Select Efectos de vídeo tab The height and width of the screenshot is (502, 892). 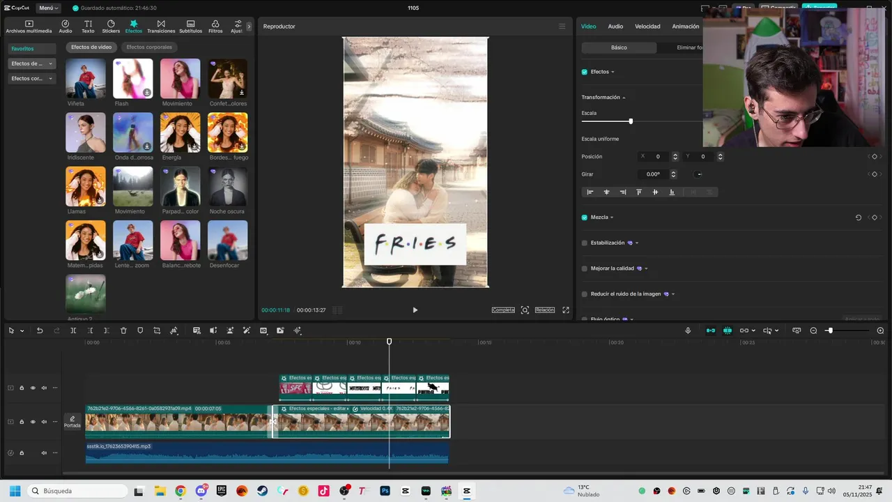pyautogui.click(x=91, y=47)
